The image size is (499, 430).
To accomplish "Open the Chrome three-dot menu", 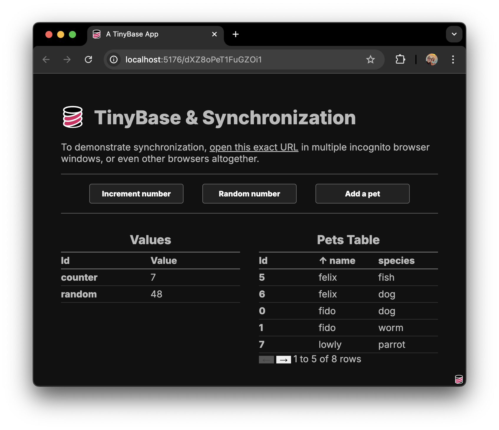I will click(453, 59).
